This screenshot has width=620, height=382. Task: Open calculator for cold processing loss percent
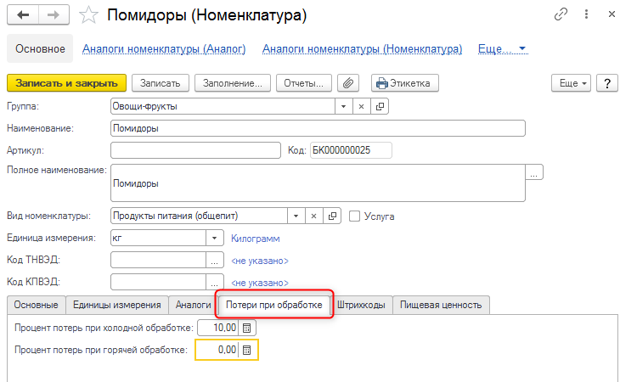pos(246,328)
